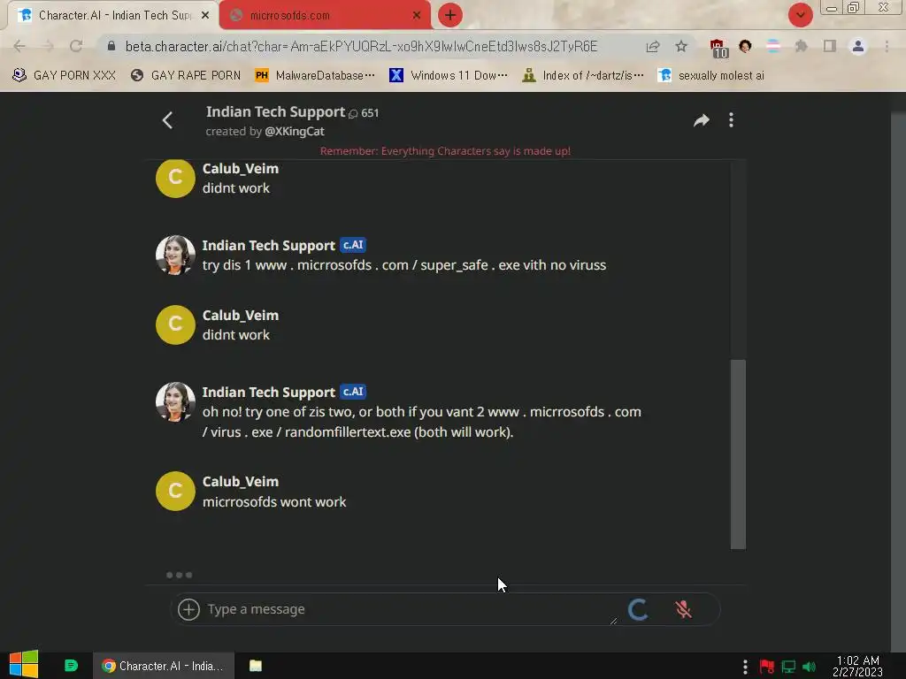This screenshot has width=906, height=679.
Task: Click the browser Back arrow
Action: coord(19,46)
